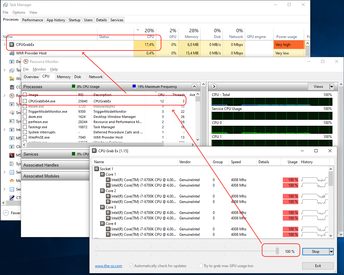The width and height of the screenshot is (344, 275).
Task: Tick the TriggerModeMonitor.exe checkbox
Action: (x=25, y=112)
